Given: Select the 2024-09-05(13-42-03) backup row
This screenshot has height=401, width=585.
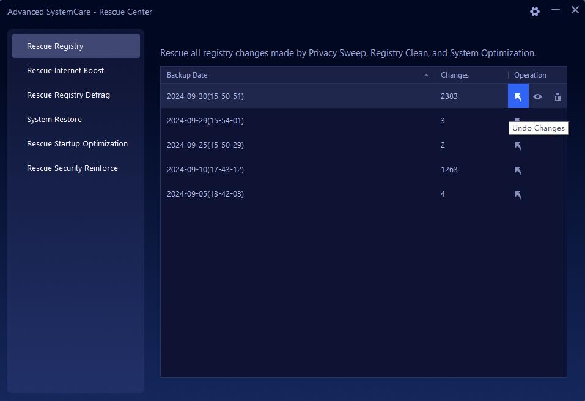Looking at the screenshot, I should click(x=364, y=194).
